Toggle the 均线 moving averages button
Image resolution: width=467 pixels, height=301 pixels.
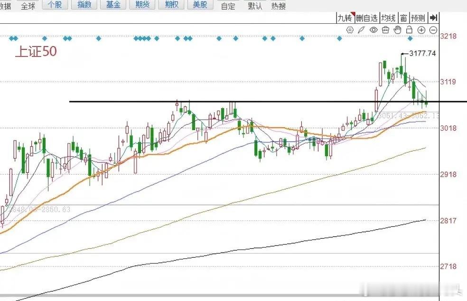pos(388,18)
